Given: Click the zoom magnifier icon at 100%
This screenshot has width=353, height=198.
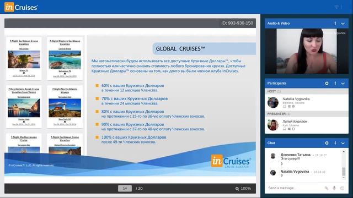Looking at the screenshot, I should (237, 189).
